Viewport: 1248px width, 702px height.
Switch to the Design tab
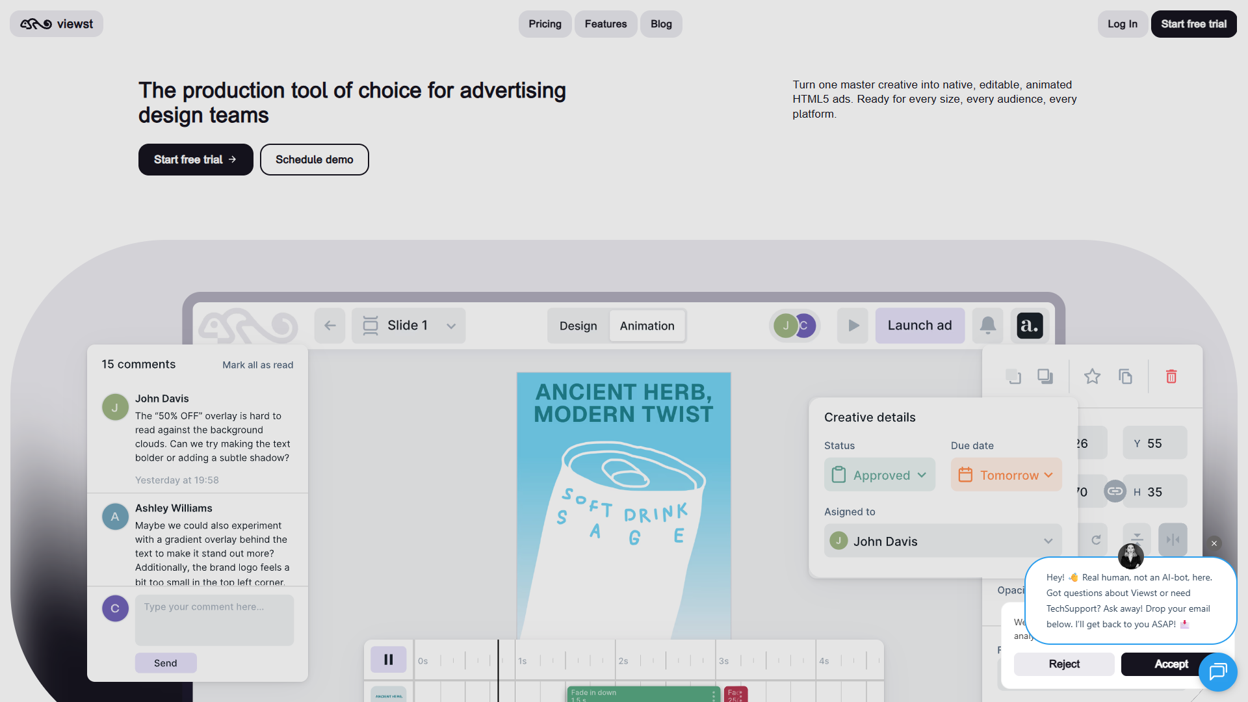pyautogui.click(x=578, y=326)
